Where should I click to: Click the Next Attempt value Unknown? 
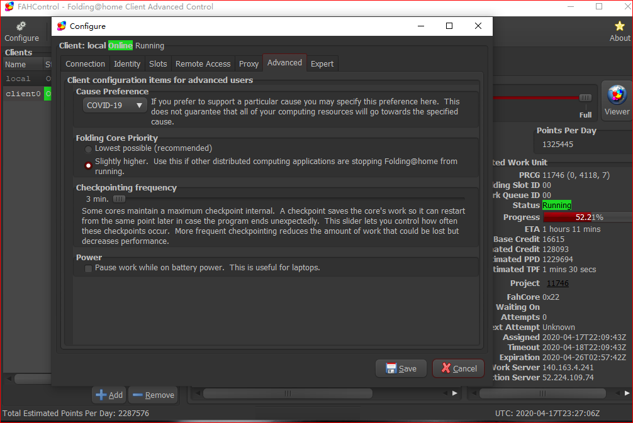tap(559, 327)
